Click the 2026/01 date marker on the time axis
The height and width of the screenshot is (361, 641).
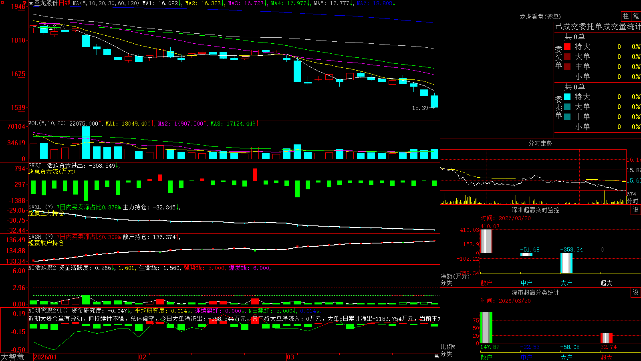pyautogui.click(x=45, y=357)
